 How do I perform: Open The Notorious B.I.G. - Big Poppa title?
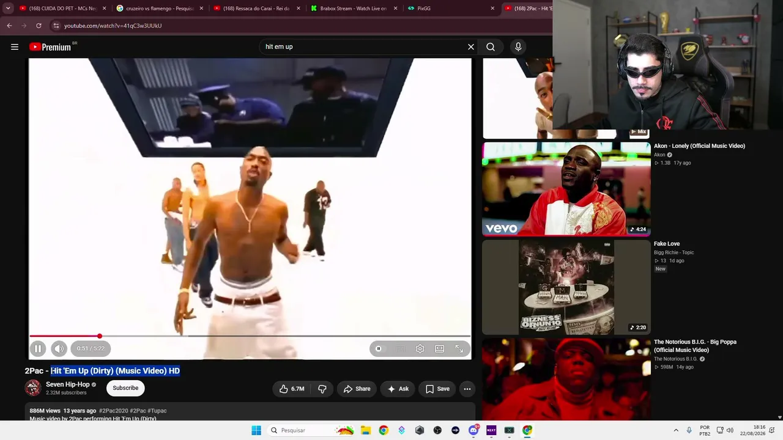coord(695,346)
